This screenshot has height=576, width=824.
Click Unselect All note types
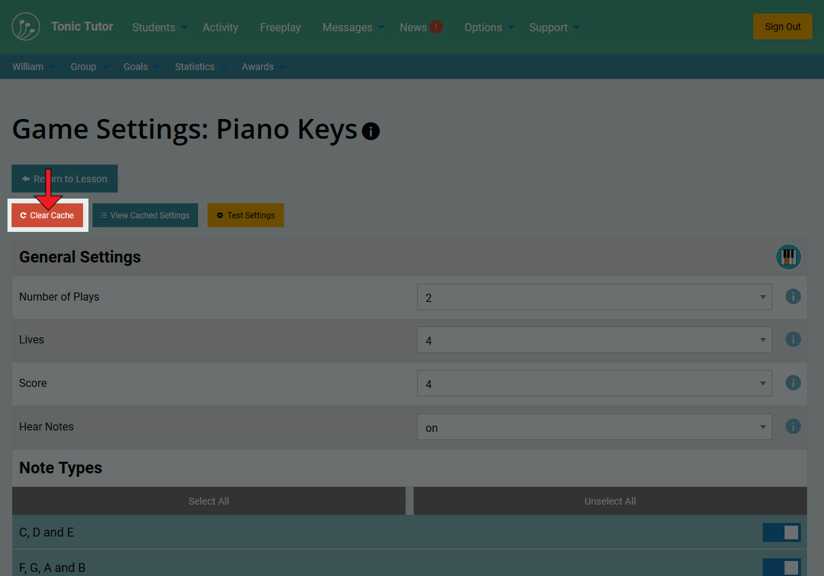610,501
